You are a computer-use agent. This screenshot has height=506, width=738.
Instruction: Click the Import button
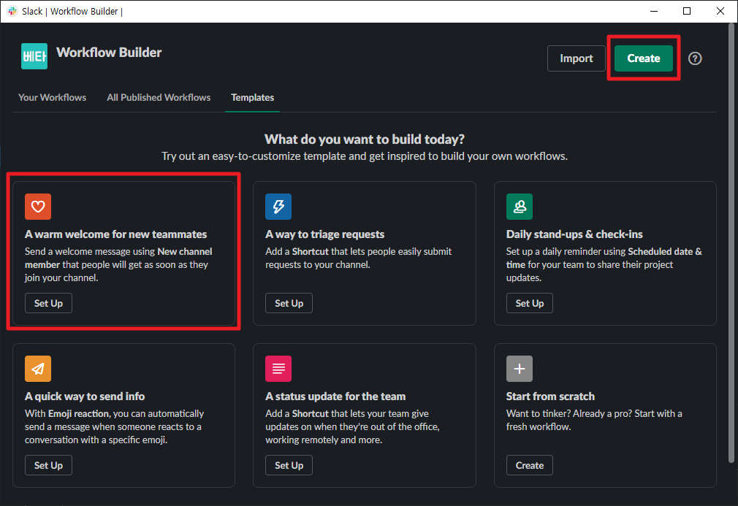(x=576, y=58)
